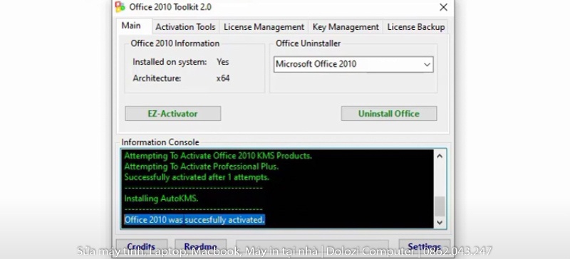
Task: Click the console scrollbar up arrow
Action: coord(440,157)
